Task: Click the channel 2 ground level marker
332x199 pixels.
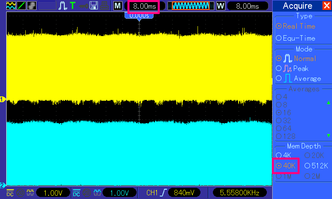Action: (x=3, y=185)
